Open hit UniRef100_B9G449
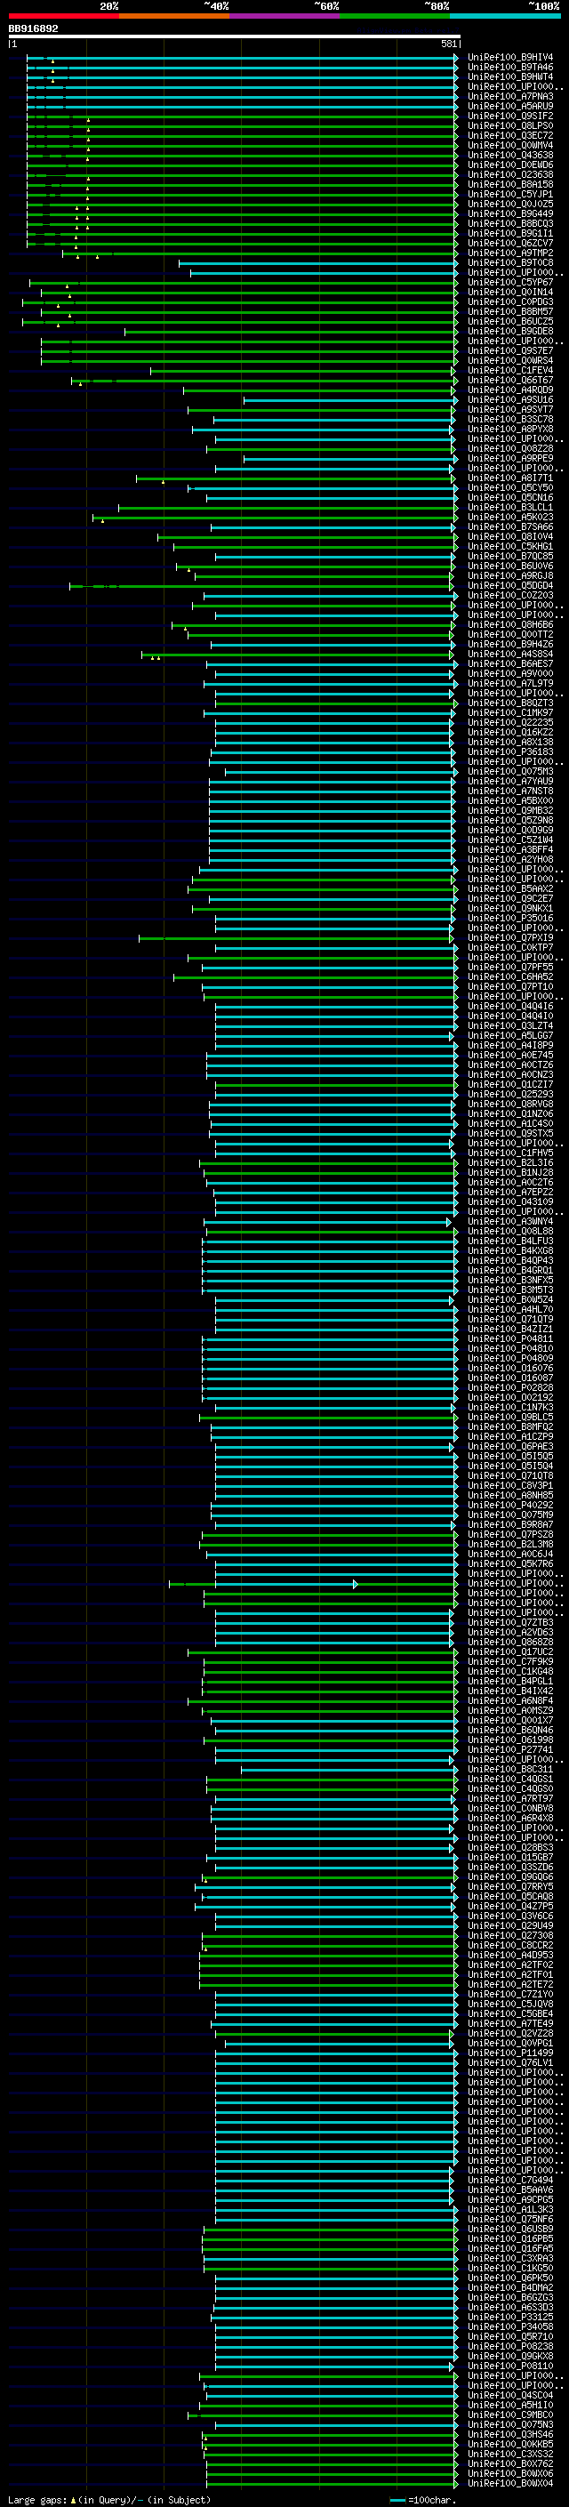Viewport: 569px width, 2507px height. [509, 214]
